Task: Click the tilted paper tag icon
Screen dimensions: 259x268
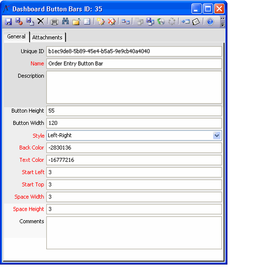Action: pyautogui.click(x=196, y=22)
